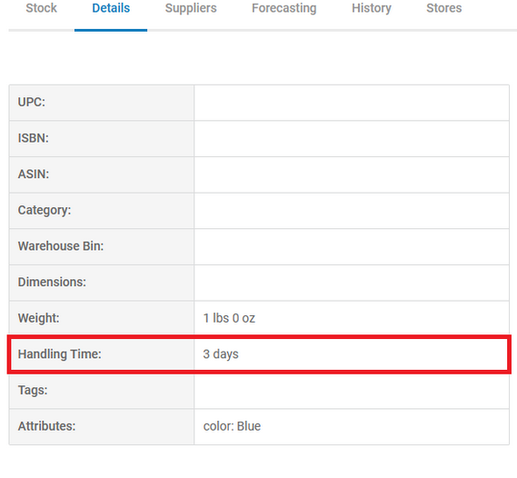Select the Details tab
This screenshot has height=478, width=517.
pyautogui.click(x=111, y=8)
